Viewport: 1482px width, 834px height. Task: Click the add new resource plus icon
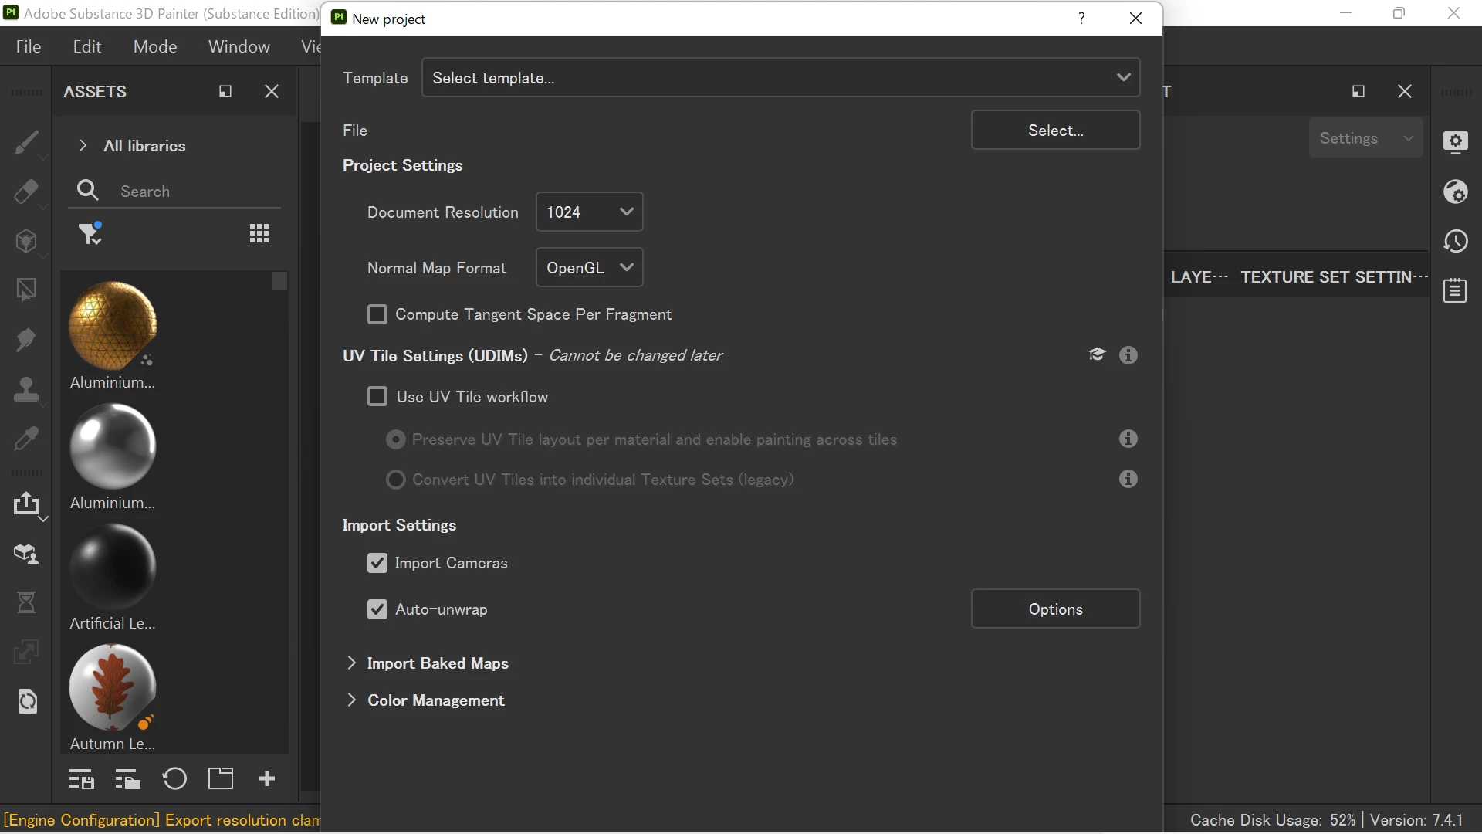(x=267, y=778)
